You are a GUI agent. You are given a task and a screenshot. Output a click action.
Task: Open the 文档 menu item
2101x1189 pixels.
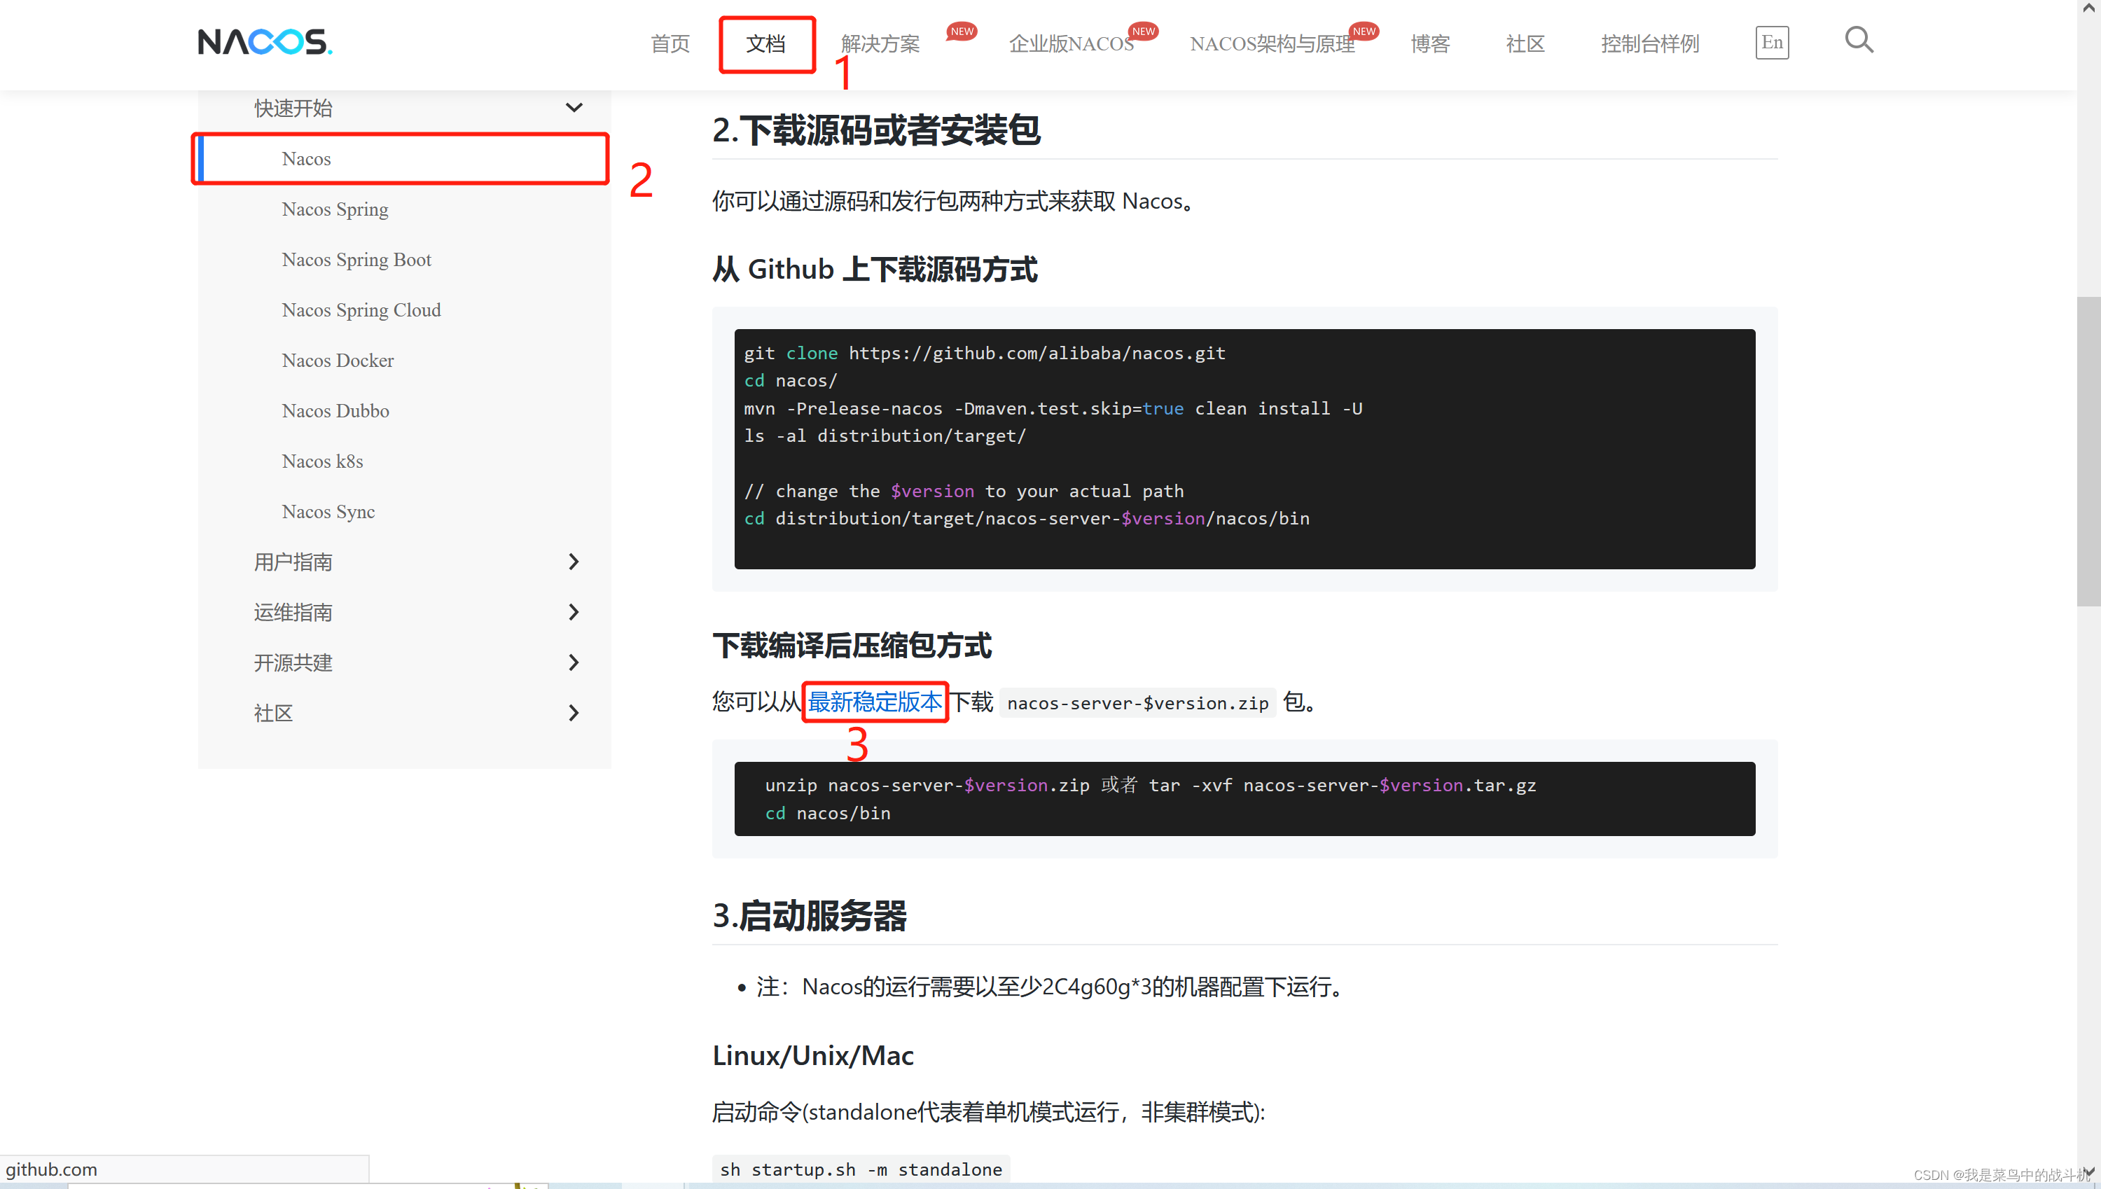pyautogui.click(x=766, y=44)
